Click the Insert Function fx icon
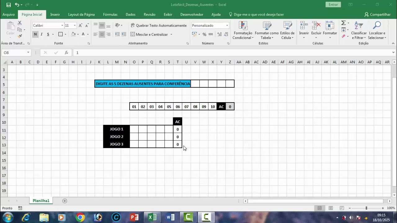This screenshot has height=223, width=397. point(66,53)
